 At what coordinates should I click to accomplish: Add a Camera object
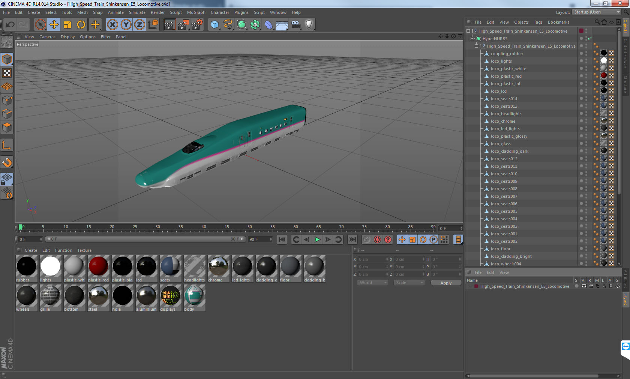click(x=295, y=25)
